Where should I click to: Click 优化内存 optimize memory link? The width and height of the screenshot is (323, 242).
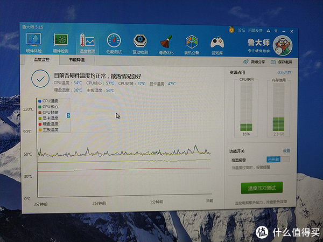284,73
